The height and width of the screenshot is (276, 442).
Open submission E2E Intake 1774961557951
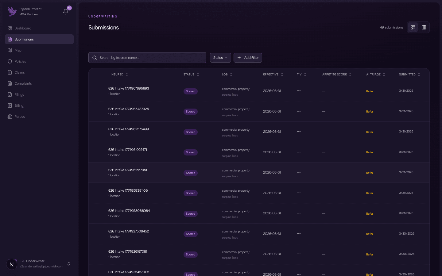pos(127,170)
